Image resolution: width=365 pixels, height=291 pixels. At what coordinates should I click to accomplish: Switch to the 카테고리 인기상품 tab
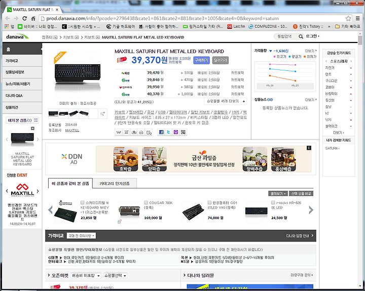[115, 183]
